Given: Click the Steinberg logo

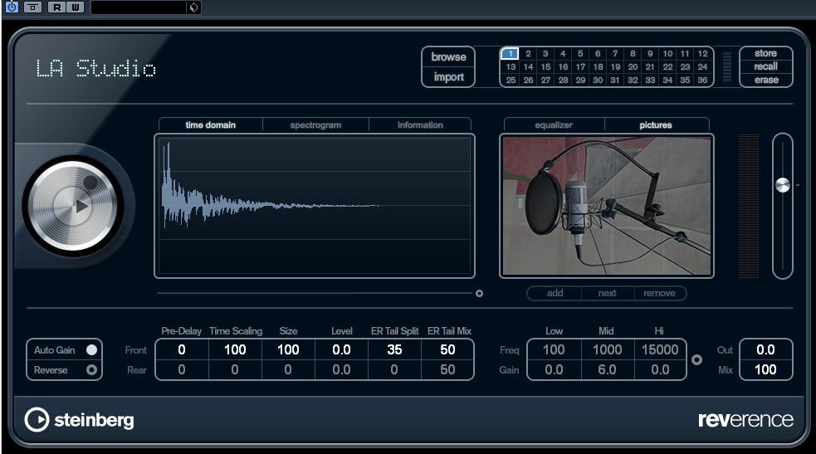Looking at the screenshot, I should [x=79, y=420].
